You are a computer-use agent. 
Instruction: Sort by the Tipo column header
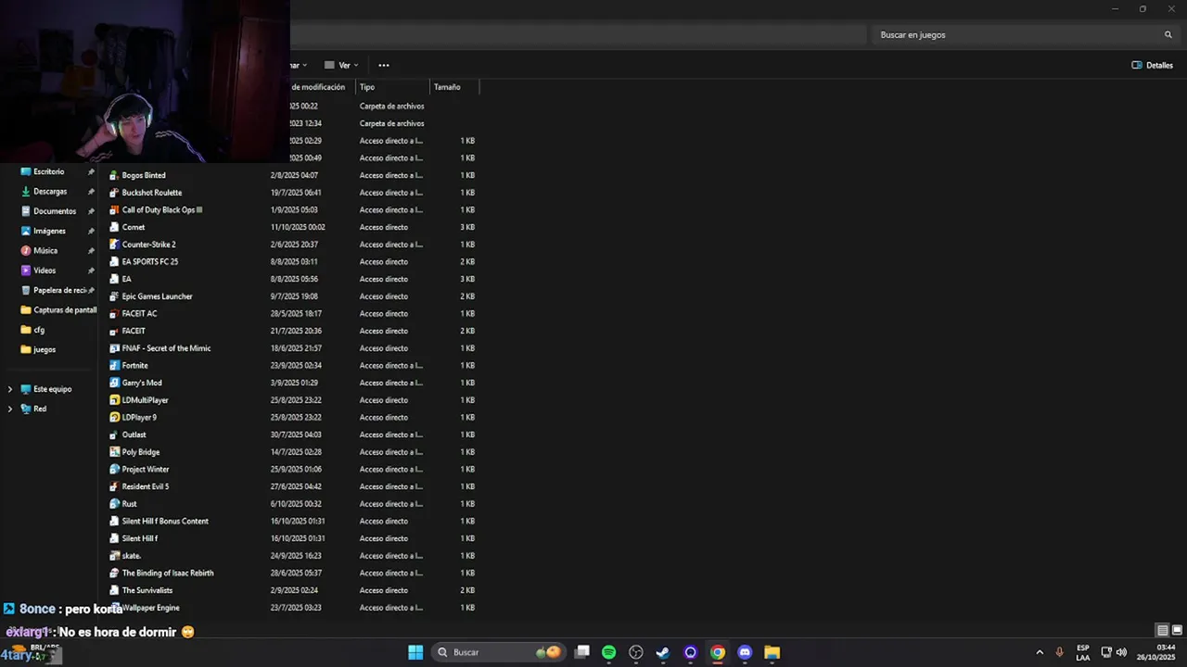[392, 87]
